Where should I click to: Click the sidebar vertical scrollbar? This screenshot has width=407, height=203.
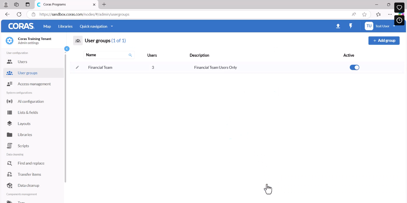click(66, 118)
